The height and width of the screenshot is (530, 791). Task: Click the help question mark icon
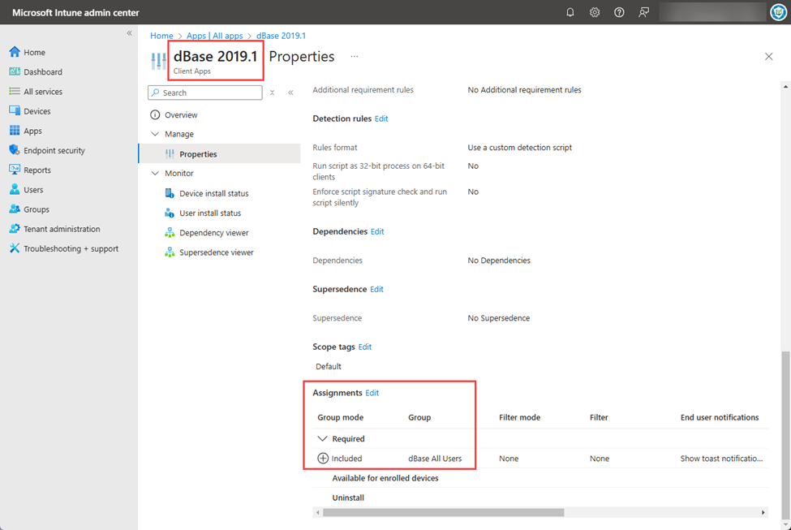pyautogui.click(x=619, y=12)
